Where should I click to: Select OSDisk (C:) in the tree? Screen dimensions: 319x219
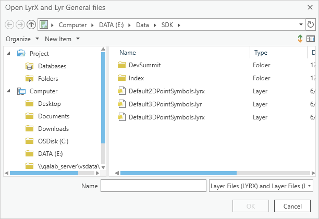(x=53, y=141)
